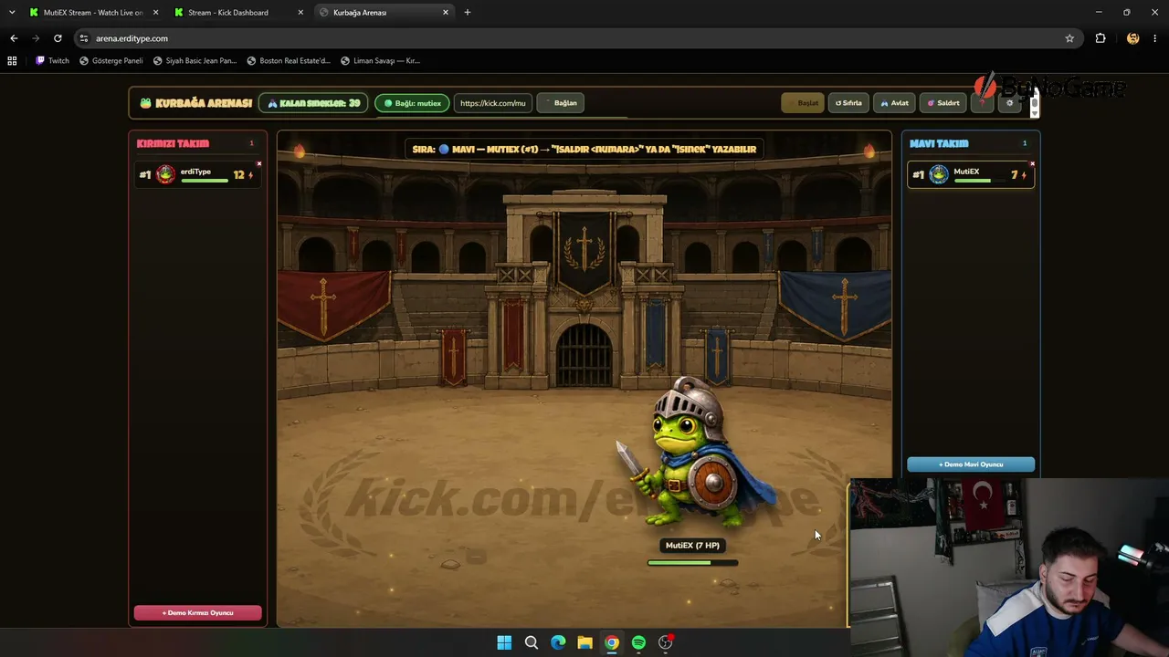Image resolution: width=1169 pixels, height=657 pixels.
Task: Open the red question mark help button
Action: coord(982,103)
